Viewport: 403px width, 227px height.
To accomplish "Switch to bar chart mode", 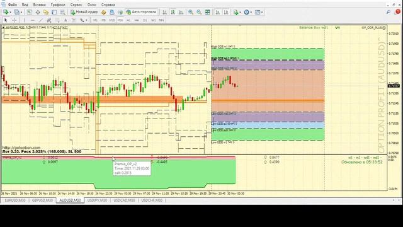I will pyautogui.click(x=164, y=12).
